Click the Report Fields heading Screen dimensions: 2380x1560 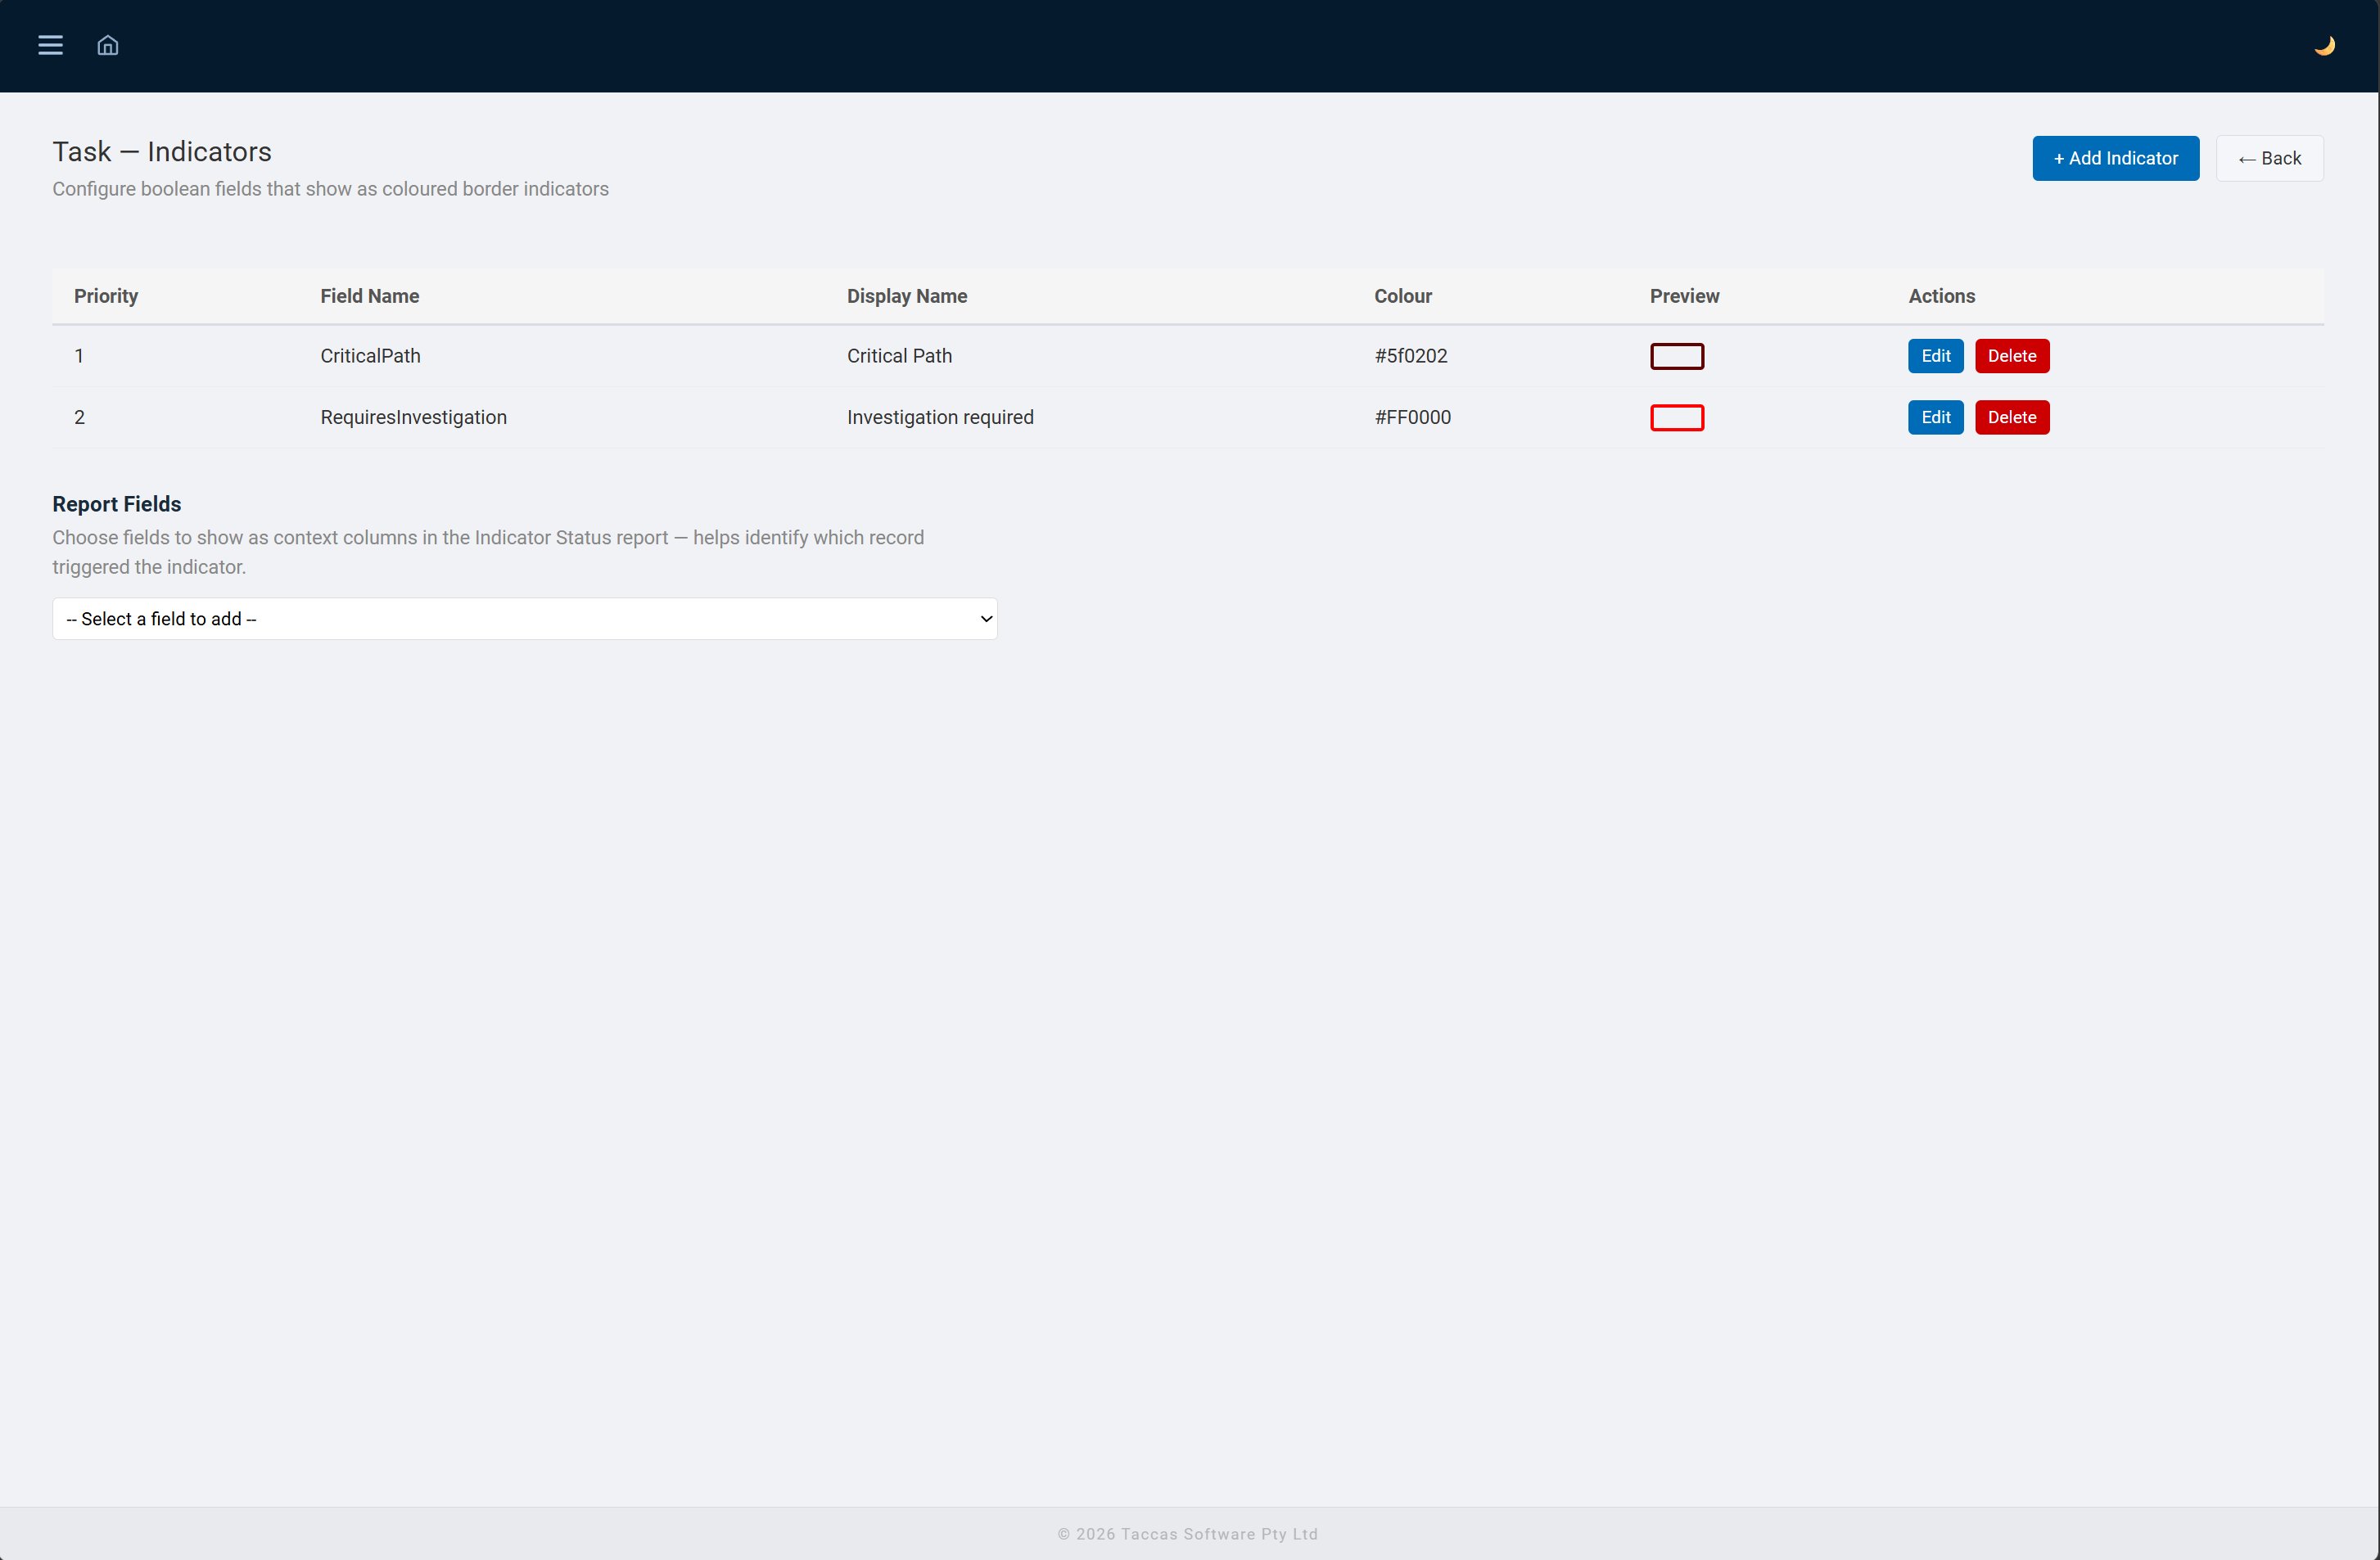117,504
